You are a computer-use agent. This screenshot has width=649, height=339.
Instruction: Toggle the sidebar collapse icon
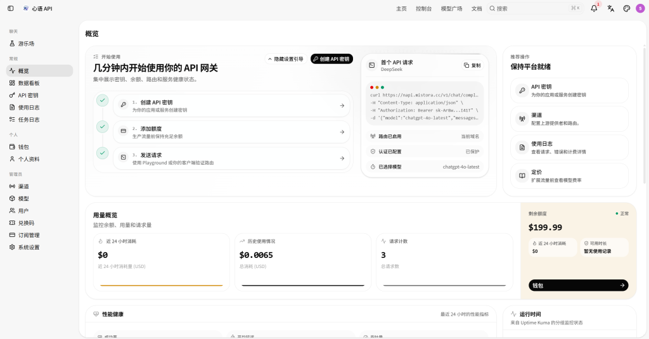pyautogui.click(x=11, y=8)
